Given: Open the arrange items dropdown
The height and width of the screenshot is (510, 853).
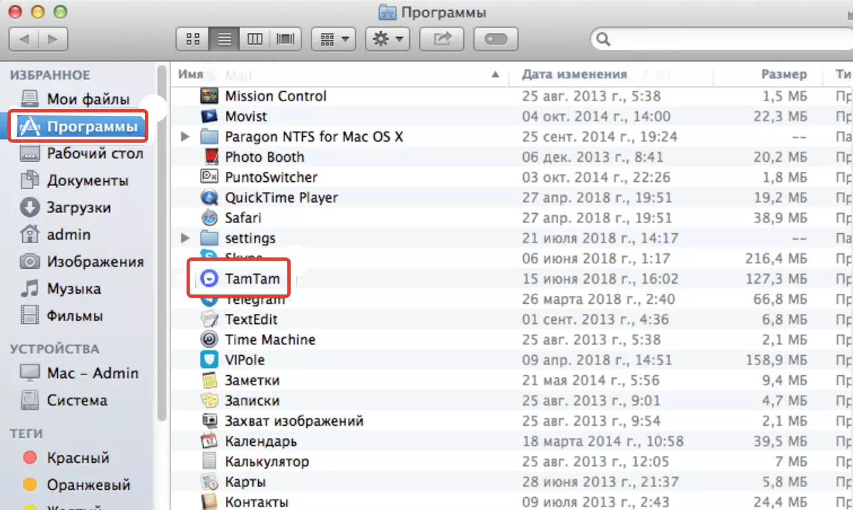Looking at the screenshot, I should (x=333, y=39).
